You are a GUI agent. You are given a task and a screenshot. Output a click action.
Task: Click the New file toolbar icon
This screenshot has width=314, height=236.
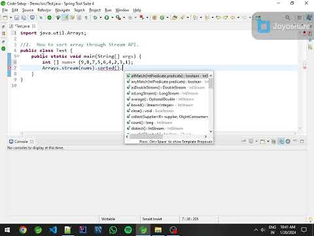click(x=5, y=18)
